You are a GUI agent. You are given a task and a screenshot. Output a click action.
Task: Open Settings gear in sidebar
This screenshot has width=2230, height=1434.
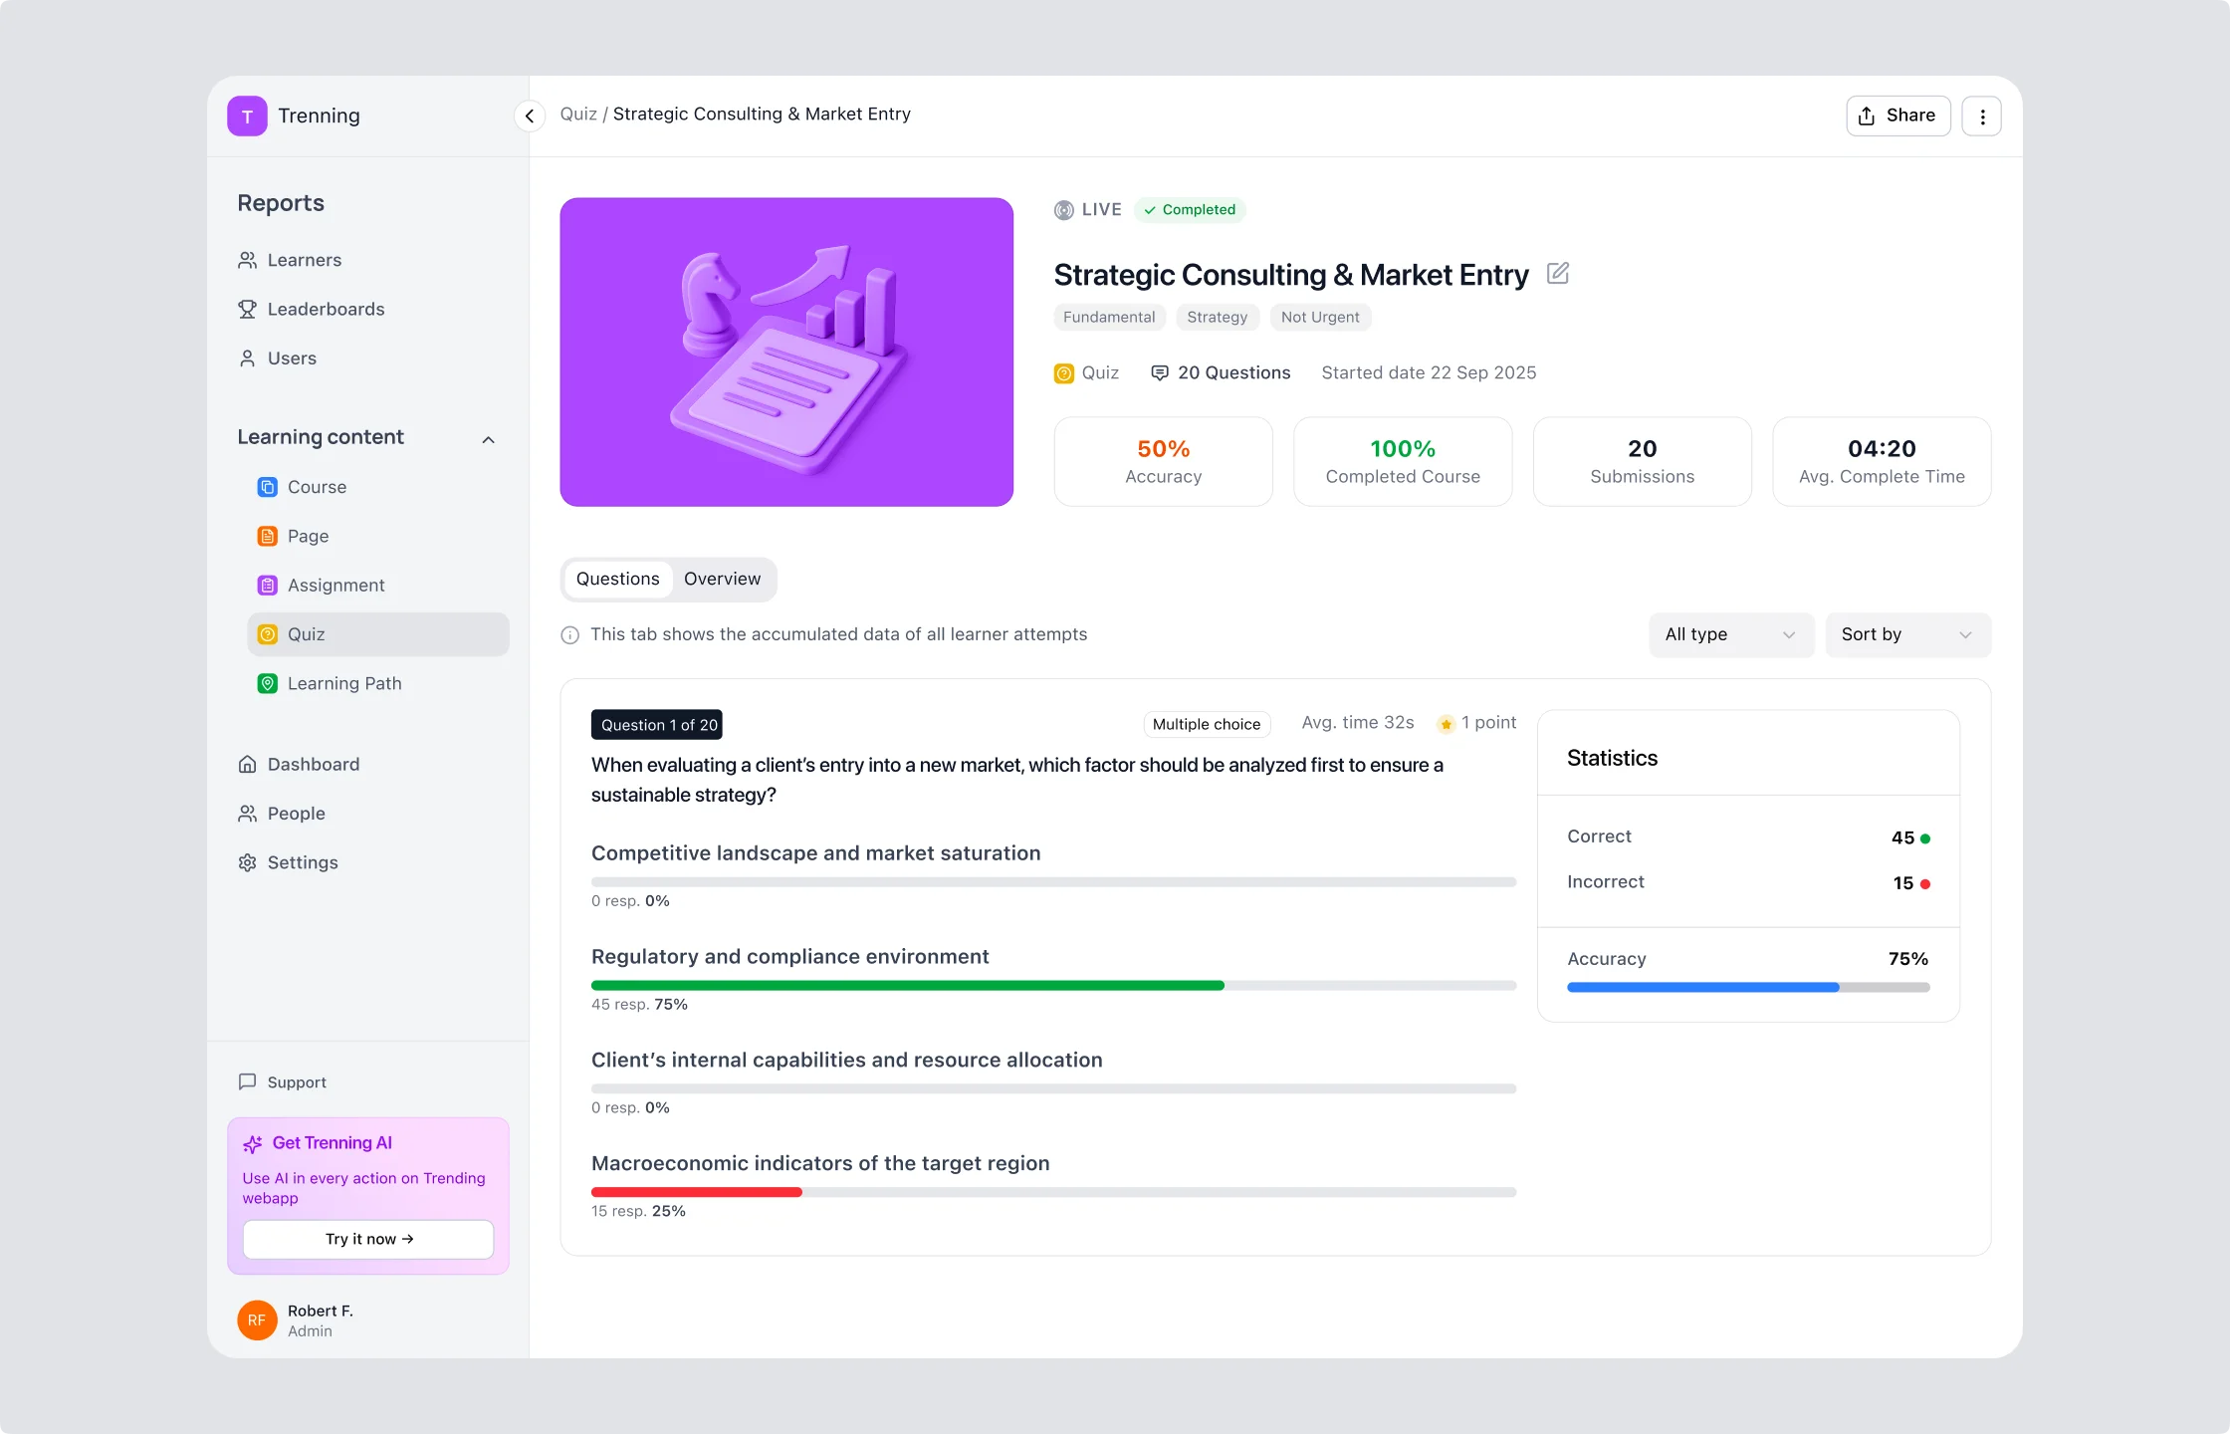(x=248, y=862)
